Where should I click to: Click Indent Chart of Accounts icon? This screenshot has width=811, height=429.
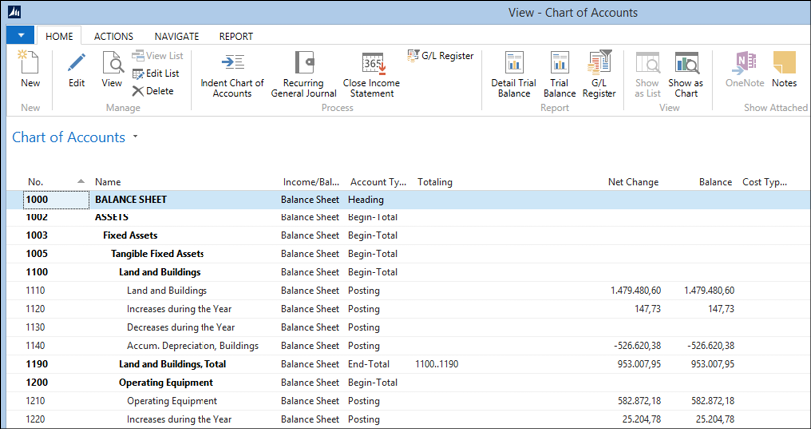click(x=232, y=63)
